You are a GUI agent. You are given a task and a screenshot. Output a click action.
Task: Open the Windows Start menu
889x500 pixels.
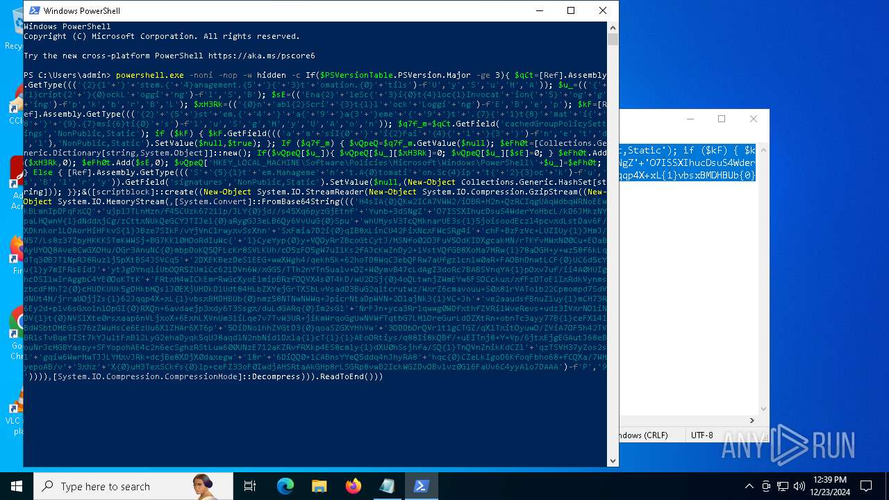click(x=17, y=486)
